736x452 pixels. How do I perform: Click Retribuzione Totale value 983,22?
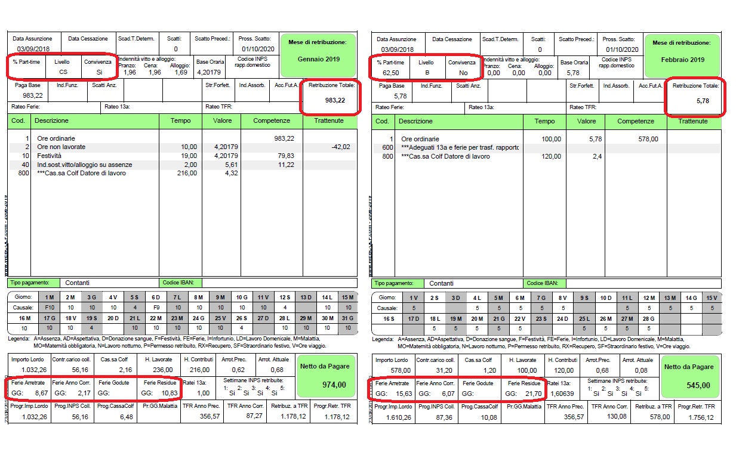(334, 100)
